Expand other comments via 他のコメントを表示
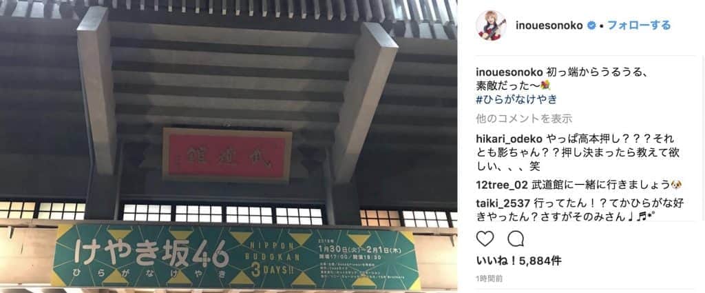Viewport: 705px width, 293px height. pyautogui.click(x=524, y=119)
